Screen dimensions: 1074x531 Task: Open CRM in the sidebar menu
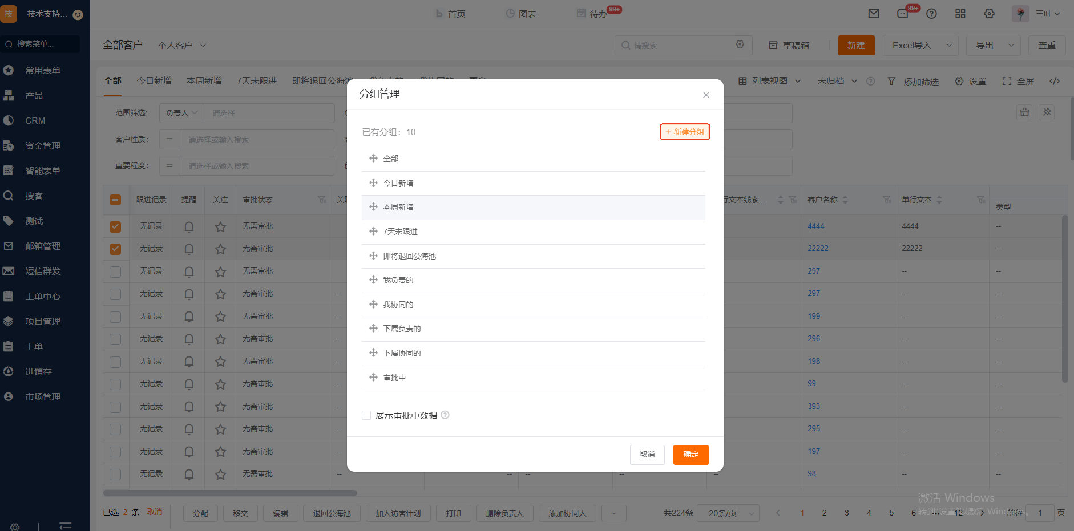(35, 121)
